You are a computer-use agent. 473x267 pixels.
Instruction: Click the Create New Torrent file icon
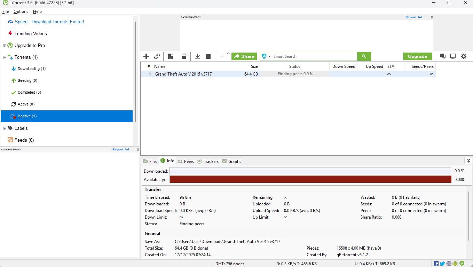(170, 56)
